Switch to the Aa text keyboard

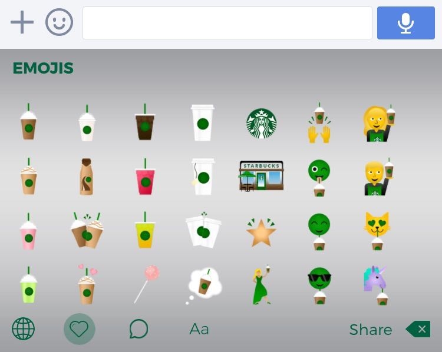pyautogui.click(x=199, y=329)
